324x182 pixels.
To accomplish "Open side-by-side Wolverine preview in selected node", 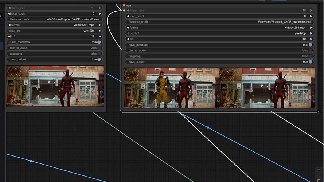I will [x=219, y=88].
